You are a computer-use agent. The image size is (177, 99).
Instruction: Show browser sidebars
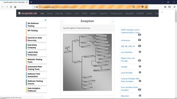(x=170, y=7)
